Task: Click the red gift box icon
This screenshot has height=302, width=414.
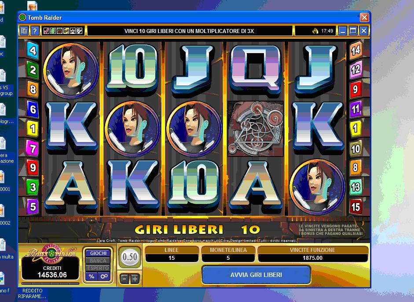Action: tap(59, 31)
